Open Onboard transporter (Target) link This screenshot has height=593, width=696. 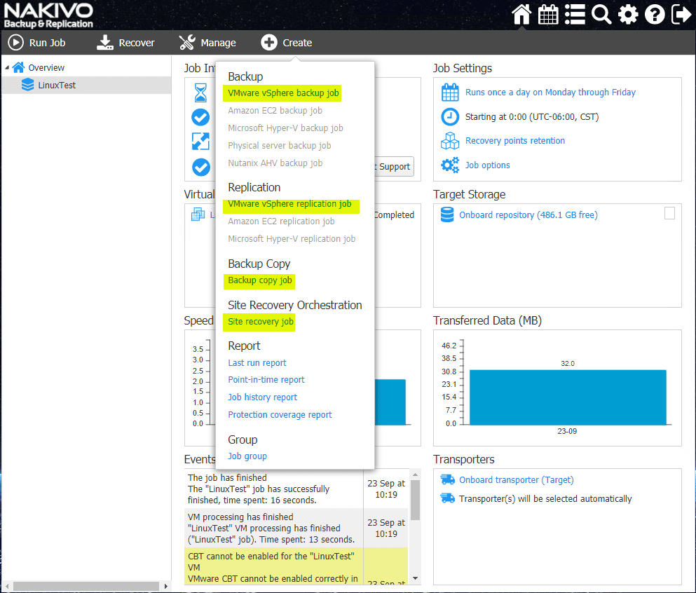pyautogui.click(x=517, y=480)
